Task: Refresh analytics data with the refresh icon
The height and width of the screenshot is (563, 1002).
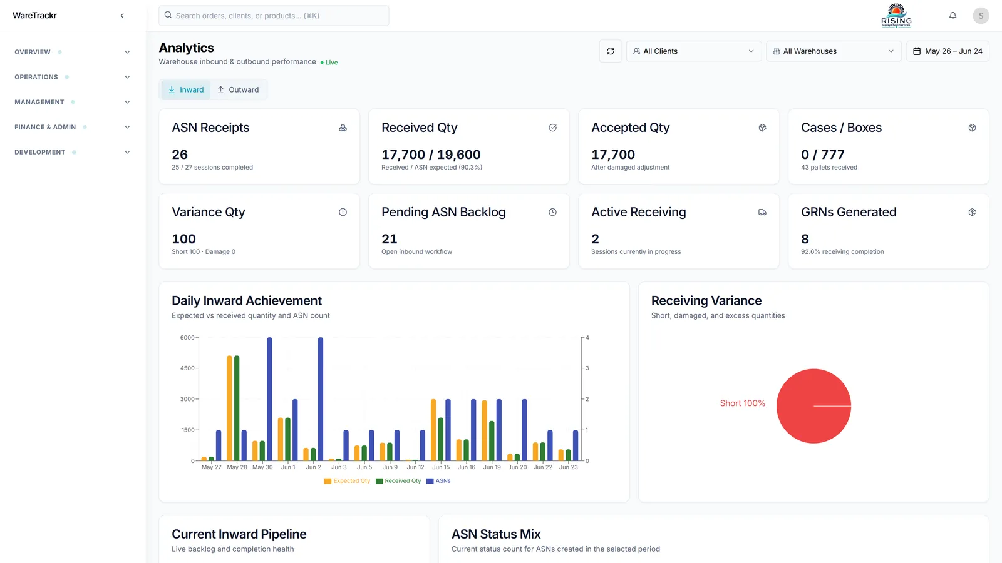Action: [611, 51]
